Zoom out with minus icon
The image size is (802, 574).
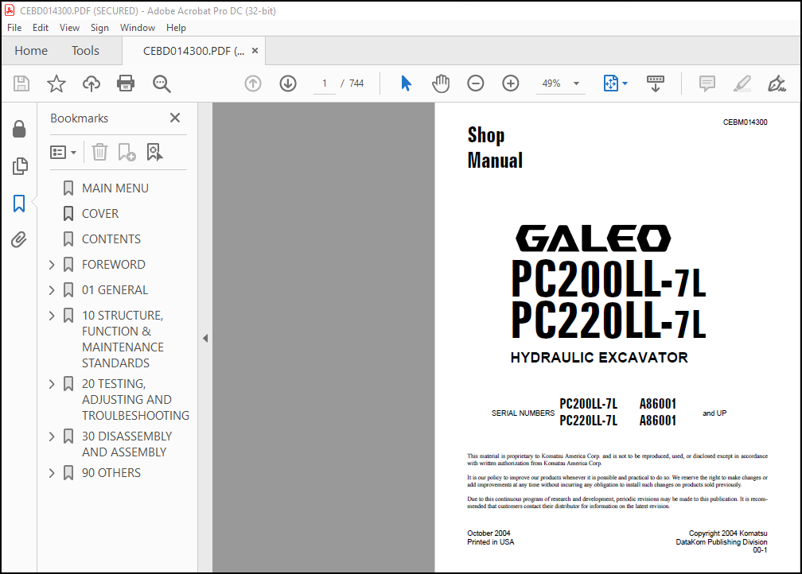click(476, 83)
